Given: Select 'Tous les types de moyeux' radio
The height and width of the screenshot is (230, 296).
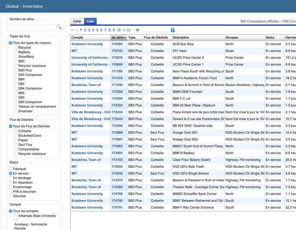Looking at the screenshot, I should (x=11, y=43).
